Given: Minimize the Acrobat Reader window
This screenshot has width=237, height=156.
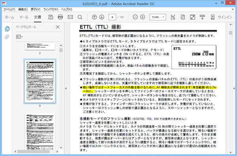Looking at the screenshot, I should click(216, 3).
